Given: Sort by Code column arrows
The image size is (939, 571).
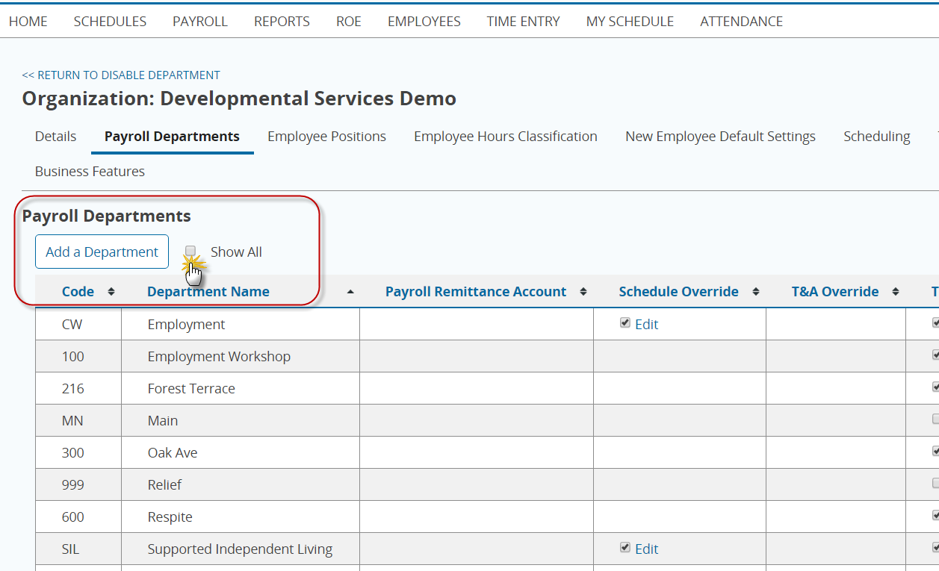Looking at the screenshot, I should coord(111,292).
